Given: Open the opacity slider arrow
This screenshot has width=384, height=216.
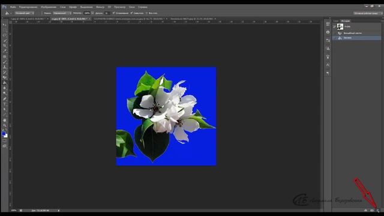Looking at the screenshot, I should point(92,13).
